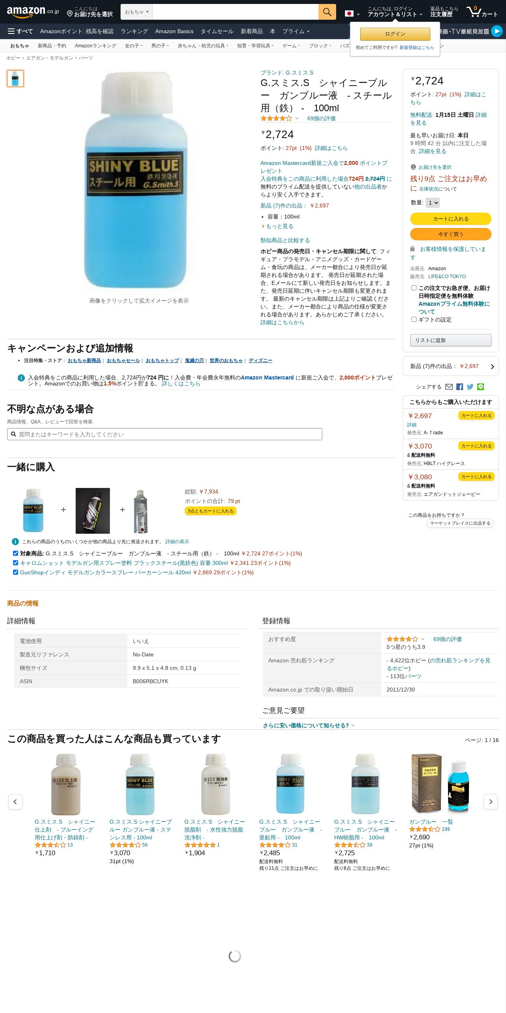Click the orange search magnifier button
Viewport: 506px width, 1013px height.
click(327, 12)
